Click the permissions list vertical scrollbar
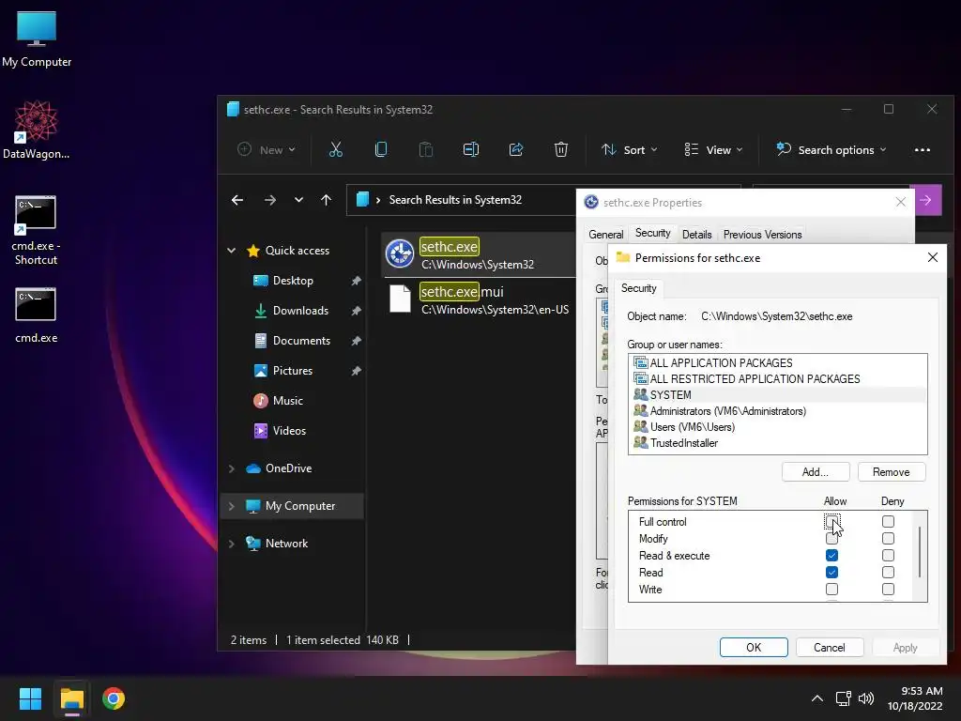Image resolution: width=961 pixels, height=721 pixels. click(x=920, y=552)
